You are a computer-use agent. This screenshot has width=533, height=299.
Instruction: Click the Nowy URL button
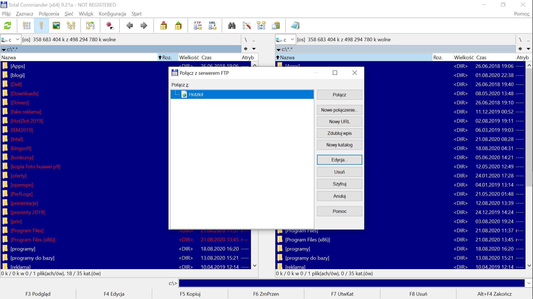point(340,122)
